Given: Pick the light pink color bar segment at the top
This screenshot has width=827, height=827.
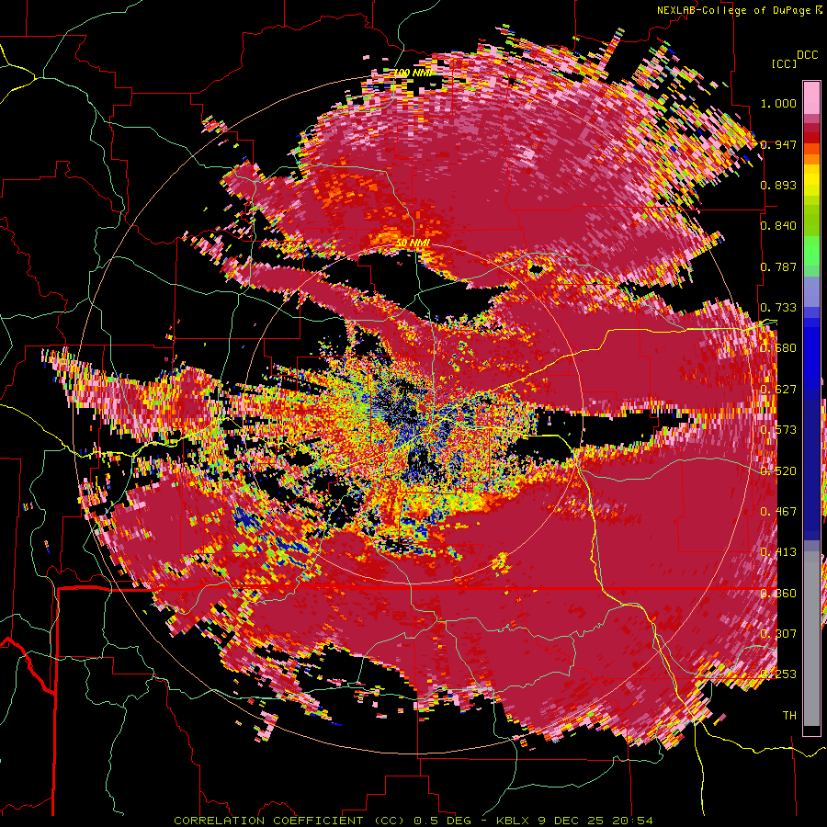Looking at the screenshot, I should 811,97.
